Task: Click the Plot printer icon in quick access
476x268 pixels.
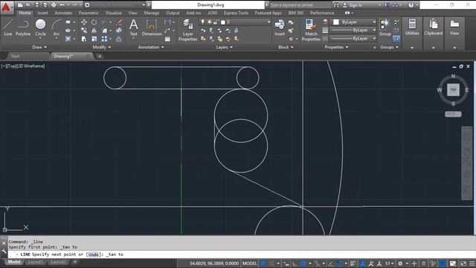Action: point(54,5)
